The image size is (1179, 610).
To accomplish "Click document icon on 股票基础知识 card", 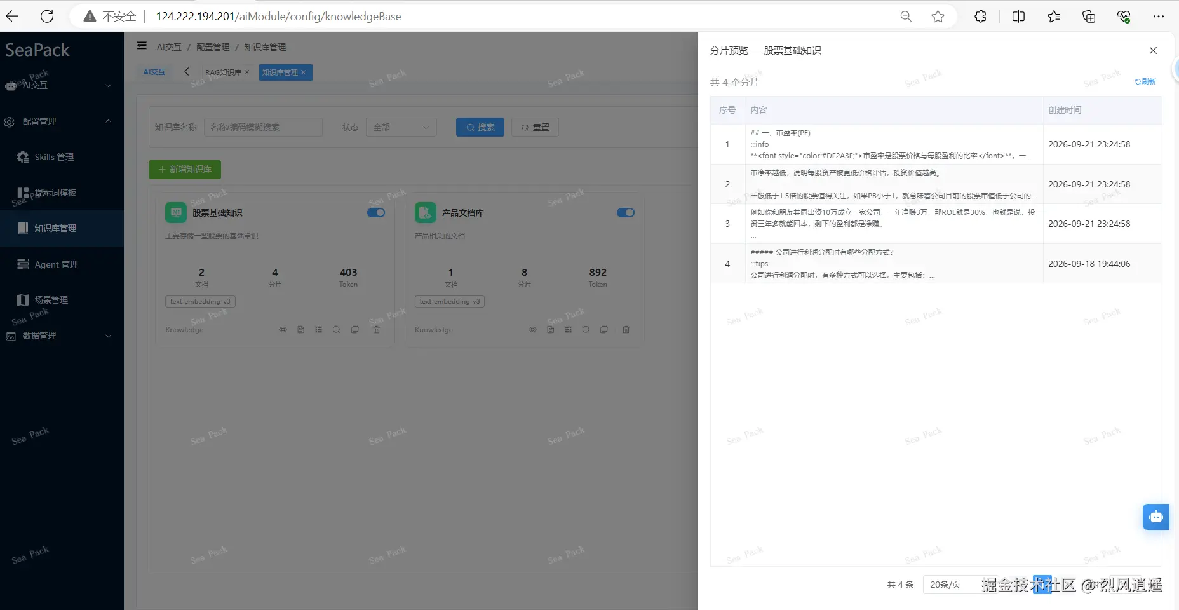I will (301, 330).
